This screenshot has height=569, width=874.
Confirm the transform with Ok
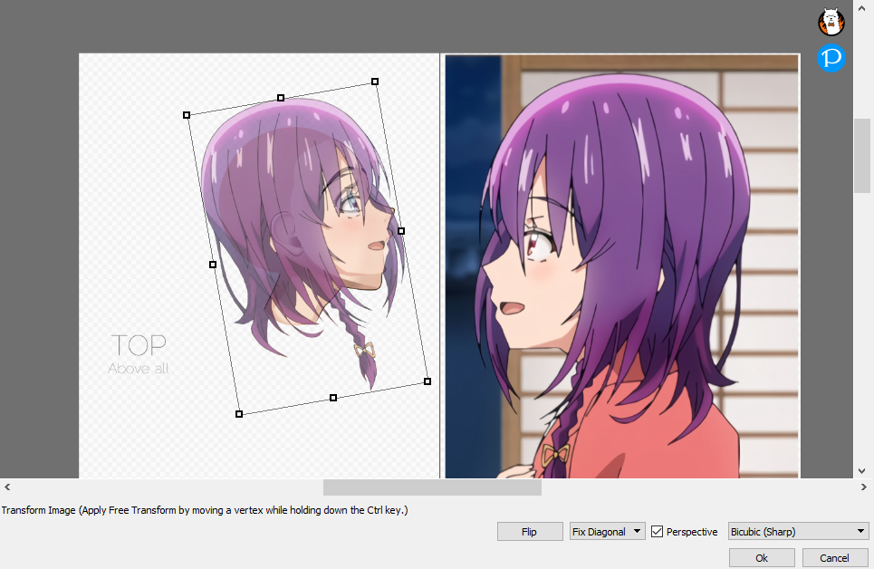pos(762,558)
